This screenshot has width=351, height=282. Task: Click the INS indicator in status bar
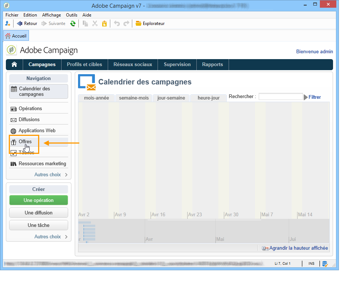(311, 264)
